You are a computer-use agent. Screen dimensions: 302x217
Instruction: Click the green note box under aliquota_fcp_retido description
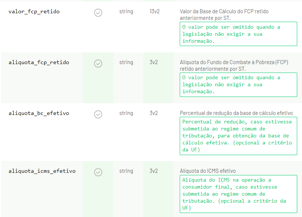pos(238,85)
